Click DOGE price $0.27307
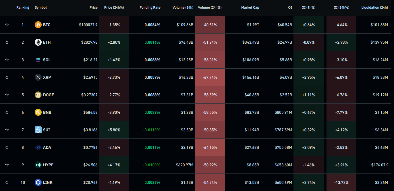Image resolution: width=394 pixels, height=191 pixels. (x=89, y=95)
